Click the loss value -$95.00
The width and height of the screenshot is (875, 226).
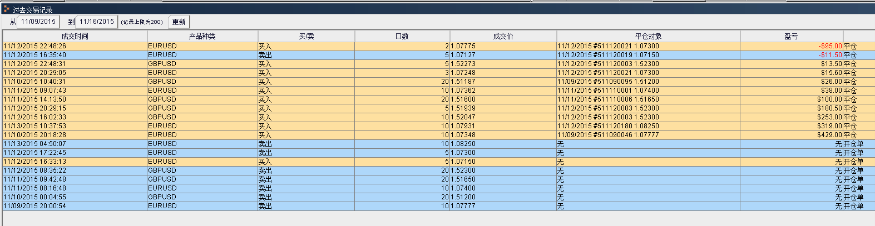click(x=830, y=46)
